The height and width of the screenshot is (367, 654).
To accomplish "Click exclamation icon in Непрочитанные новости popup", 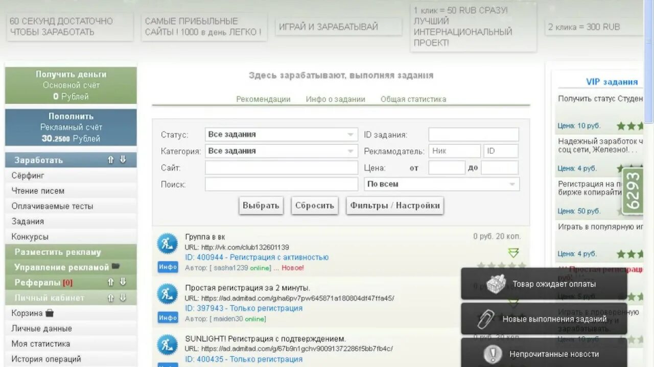I will click(x=493, y=354).
